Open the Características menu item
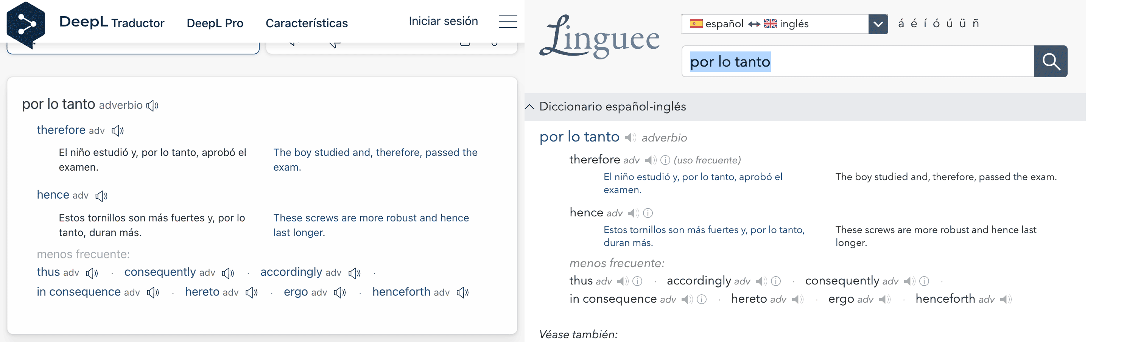This screenshot has width=1124, height=342. (x=306, y=23)
